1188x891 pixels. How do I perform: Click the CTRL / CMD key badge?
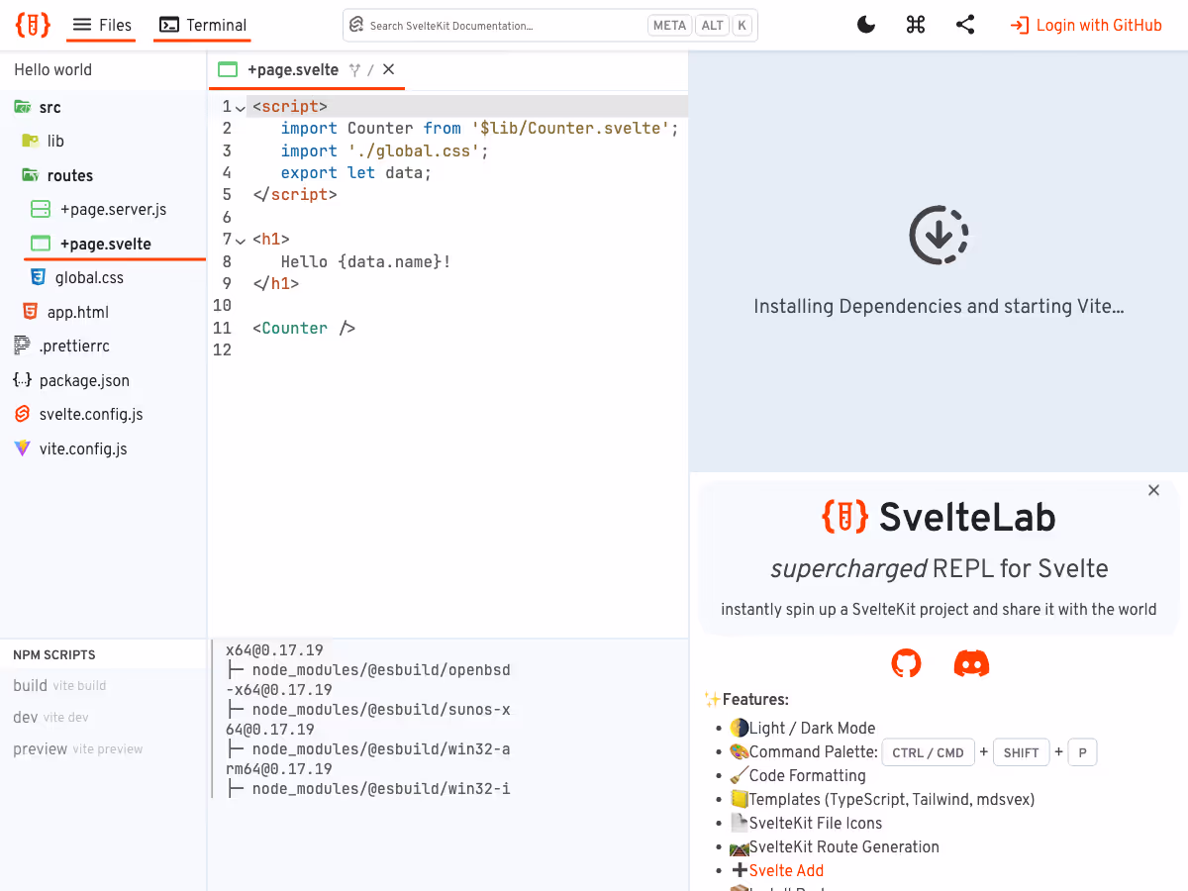tap(928, 752)
